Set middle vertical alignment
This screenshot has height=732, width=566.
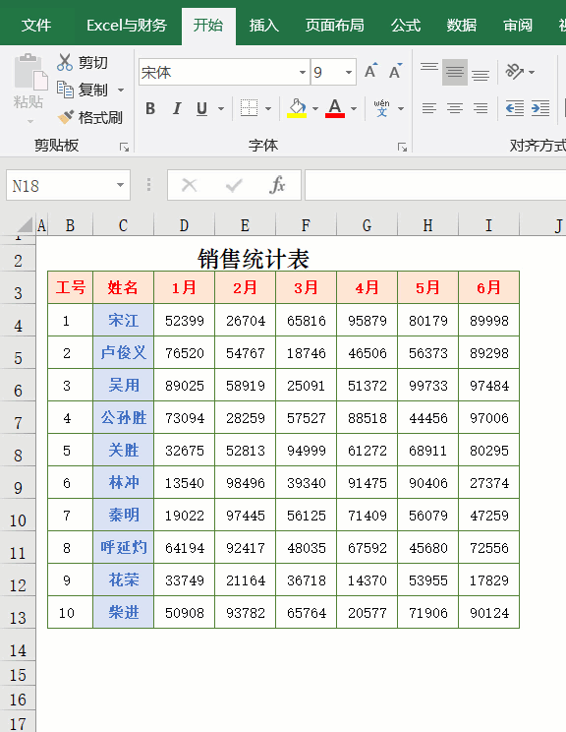click(x=455, y=72)
